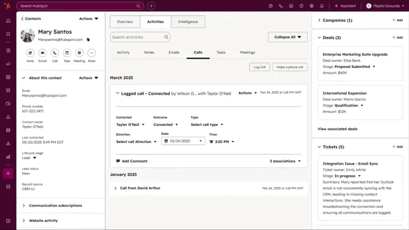Click the Task icon under Mary Santos

[x=67, y=53]
